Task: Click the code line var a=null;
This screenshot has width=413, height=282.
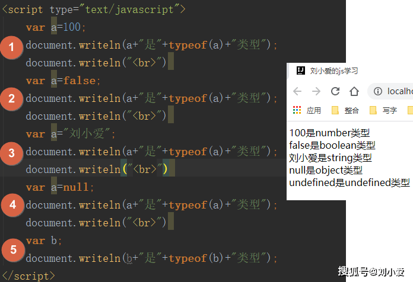Action: click(x=60, y=187)
